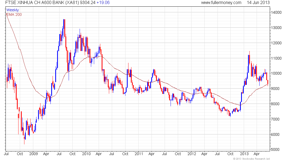Click the late 2008 low candle near 5400
The image size is (295, 161).
tap(24, 138)
